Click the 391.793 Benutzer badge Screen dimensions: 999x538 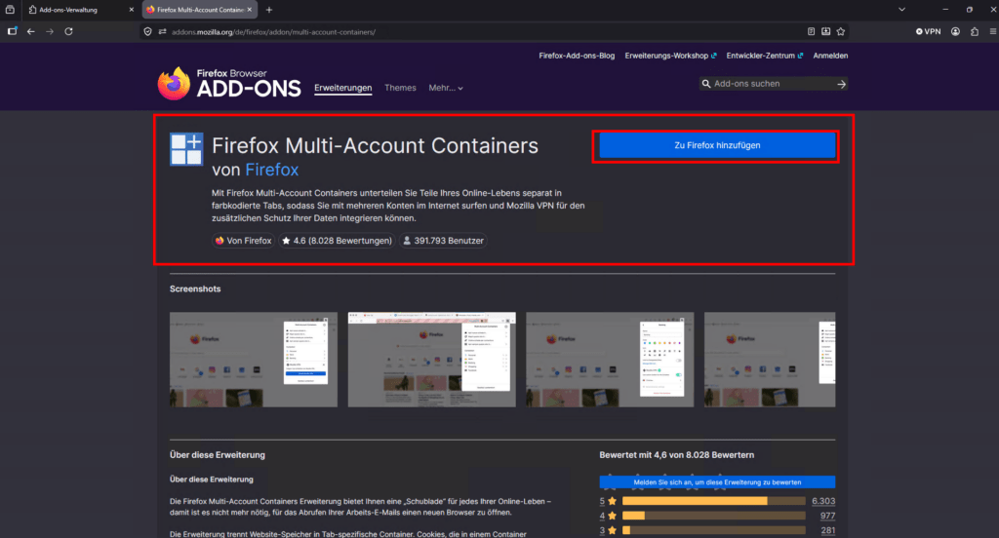[444, 241]
